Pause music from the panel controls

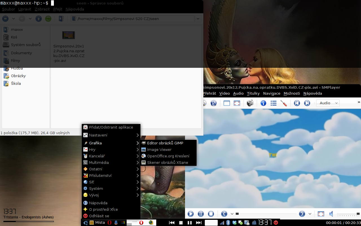pyautogui.click(x=190, y=223)
